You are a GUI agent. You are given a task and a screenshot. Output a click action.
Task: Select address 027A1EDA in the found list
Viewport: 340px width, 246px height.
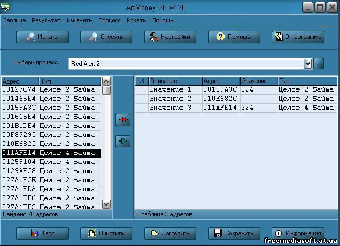point(51,189)
